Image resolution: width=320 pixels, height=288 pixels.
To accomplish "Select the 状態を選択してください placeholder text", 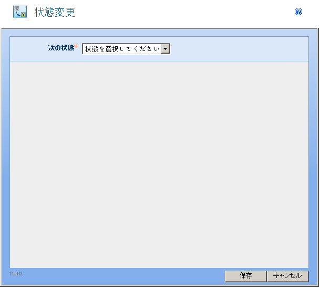I will pos(122,49).
